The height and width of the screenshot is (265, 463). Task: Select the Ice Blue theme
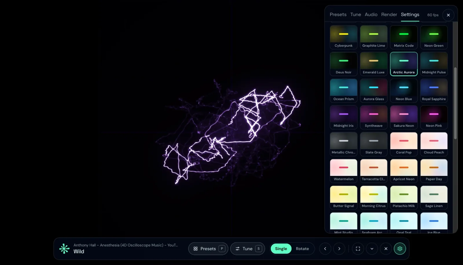coord(434,223)
